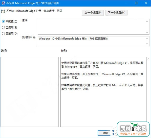The width and height of the screenshot is (151, 138).
Task: Click the 支持的平台: label
Action: [29, 37]
